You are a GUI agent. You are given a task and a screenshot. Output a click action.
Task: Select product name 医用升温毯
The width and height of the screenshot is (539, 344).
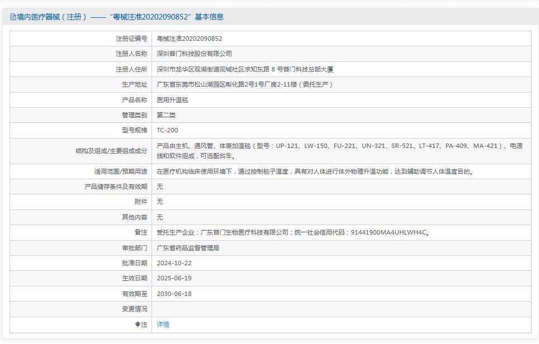172,100
